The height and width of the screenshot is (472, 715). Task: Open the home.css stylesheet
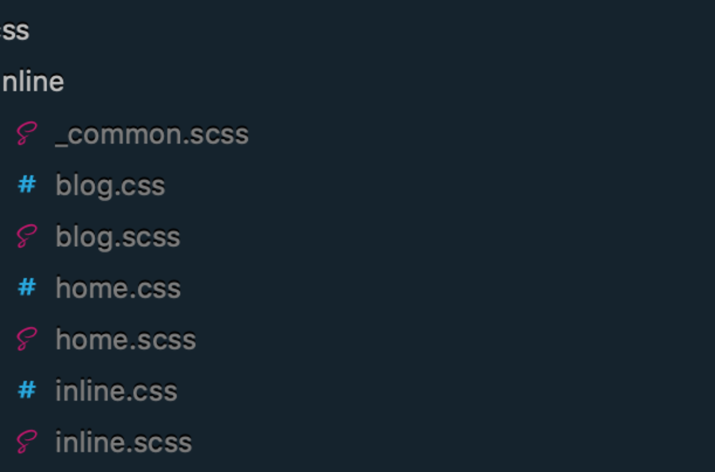click(x=118, y=288)
